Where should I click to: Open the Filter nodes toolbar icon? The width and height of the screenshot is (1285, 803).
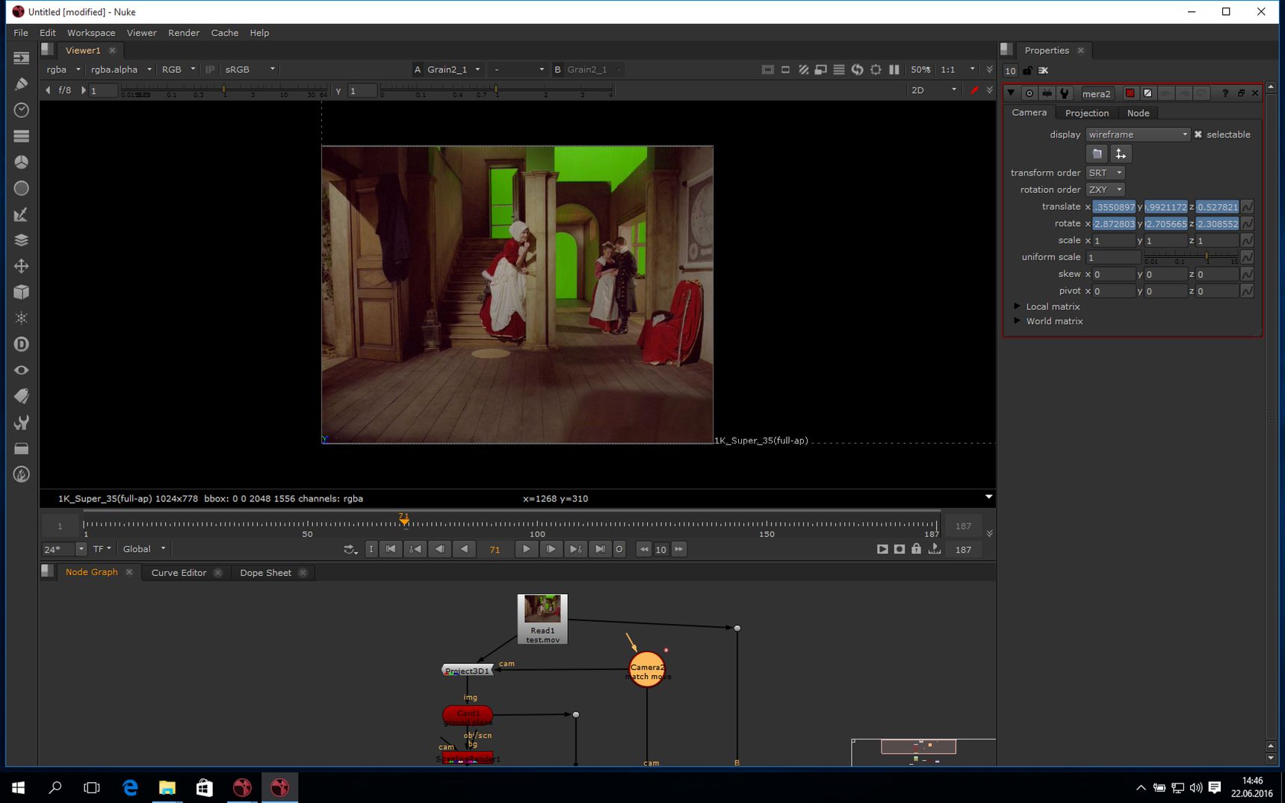click(x=21, y=188)
